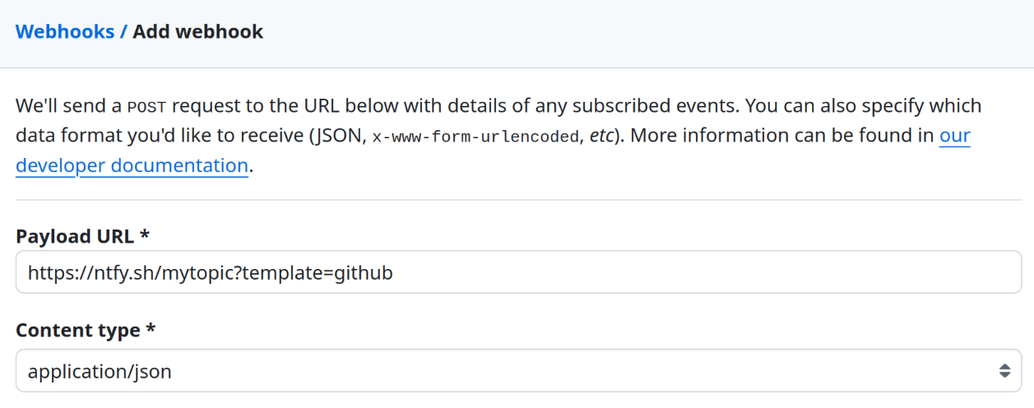Viewport: 1034px width, 408px height.
Task: Click the ntfy.sh URL text in field
Action: (x=210, y=272)
